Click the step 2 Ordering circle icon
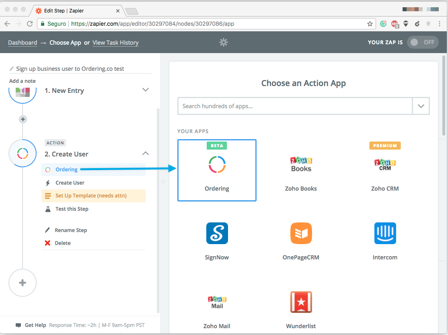The image size is (448, 335). point(23,154)
